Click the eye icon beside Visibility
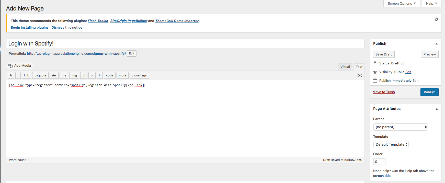This screenshot has height=183, width=445. coord(375,72)
